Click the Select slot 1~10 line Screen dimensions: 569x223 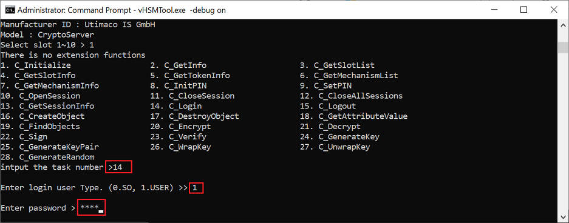click(x=47, y=45)
